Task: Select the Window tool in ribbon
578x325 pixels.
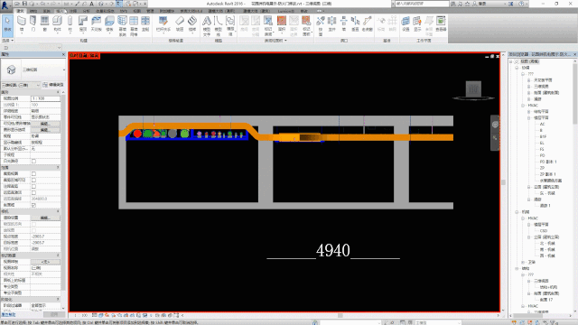Action: tap(44, 24)
